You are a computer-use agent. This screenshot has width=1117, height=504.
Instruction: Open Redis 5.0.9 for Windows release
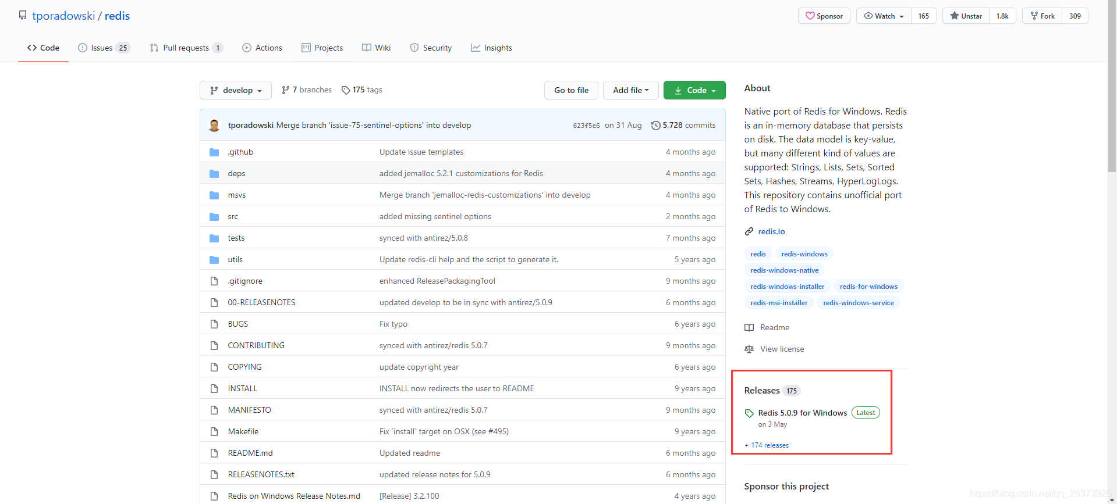tap(803, 413)
